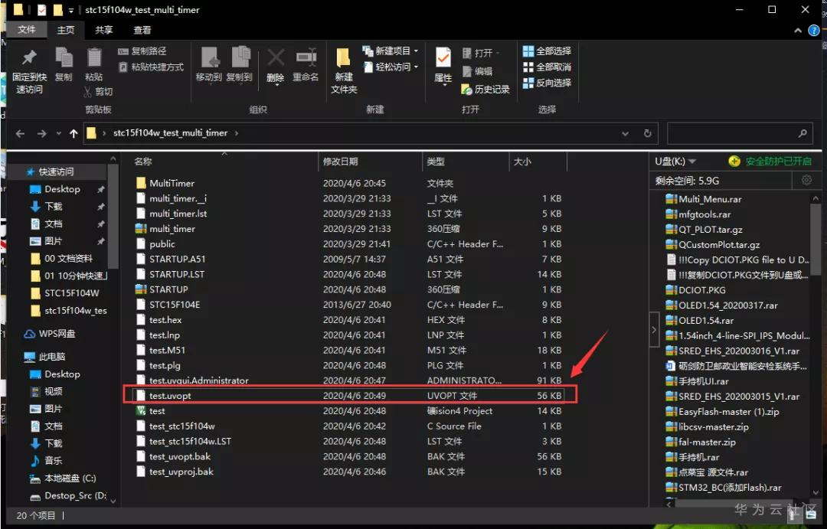Open Help question mark icon
The width and height of the screenshot is (827, 529).
814,31
